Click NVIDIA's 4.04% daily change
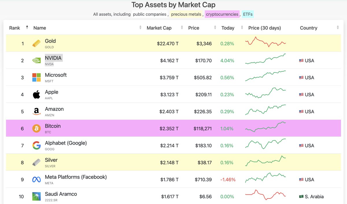Screen dimensions: 347x204 click(x=227, y=61)
